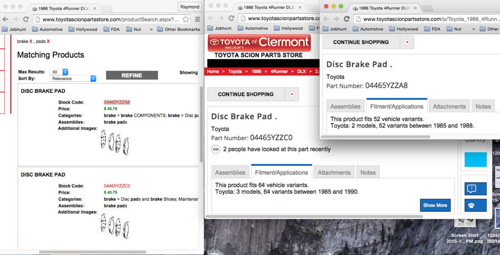Remove the 'pads' search term X
The width and height of the screenshot is (500, 255).
pos(48,41)
